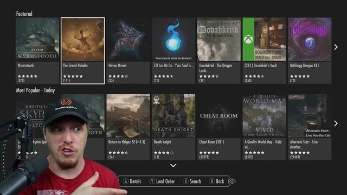Click the Ziil Los Dii Du title text

pos(173,66)
